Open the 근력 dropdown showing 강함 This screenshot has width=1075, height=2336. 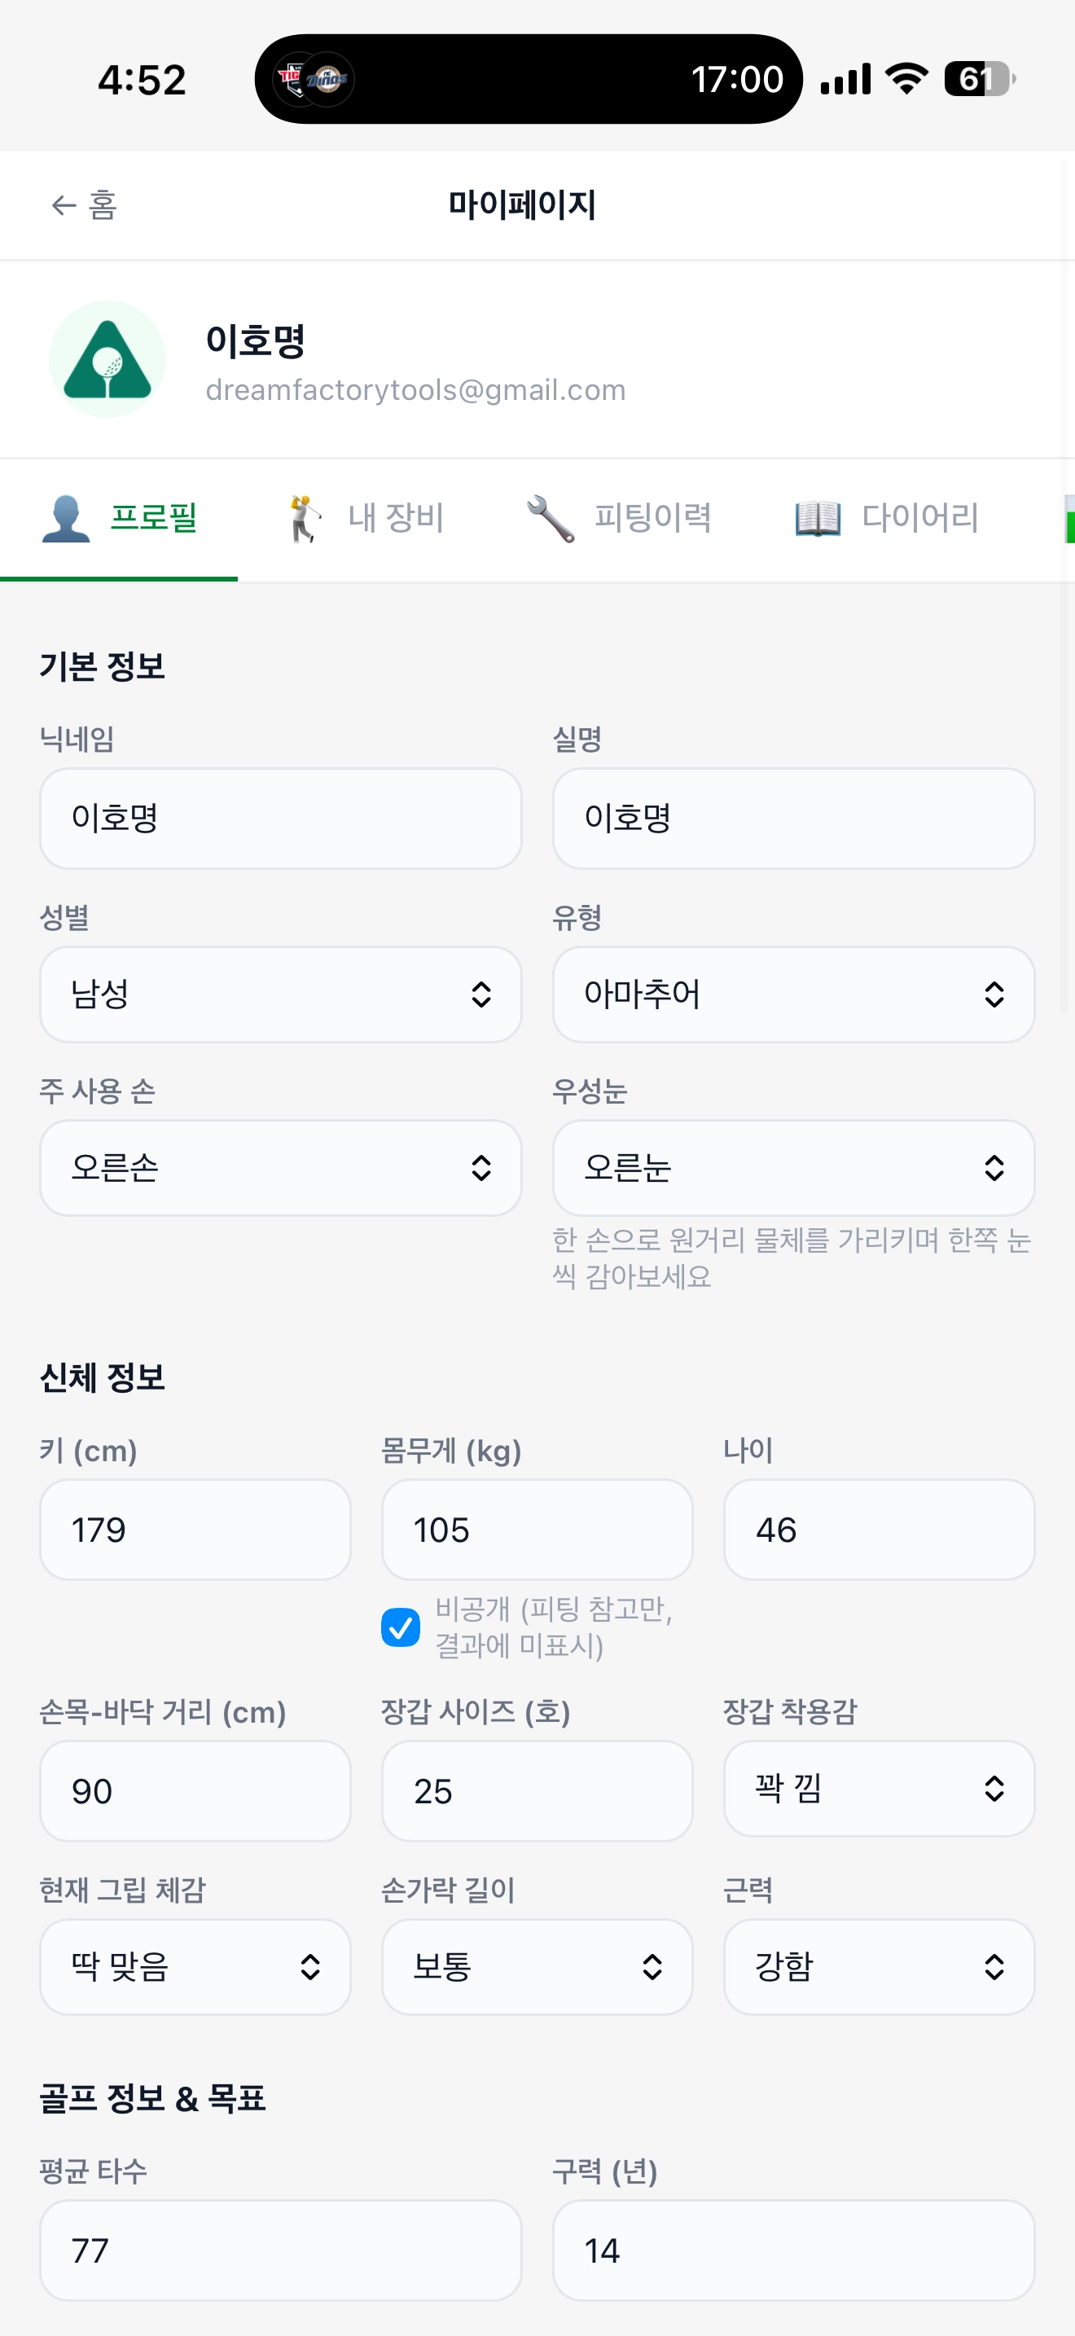pos(880,1967)
